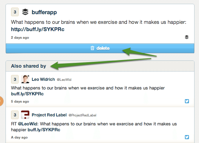Image resolution: width=199 pixels, height=143 pixels.
Task: Click the trash can icon on delete bar
Action: coord(92,48)
